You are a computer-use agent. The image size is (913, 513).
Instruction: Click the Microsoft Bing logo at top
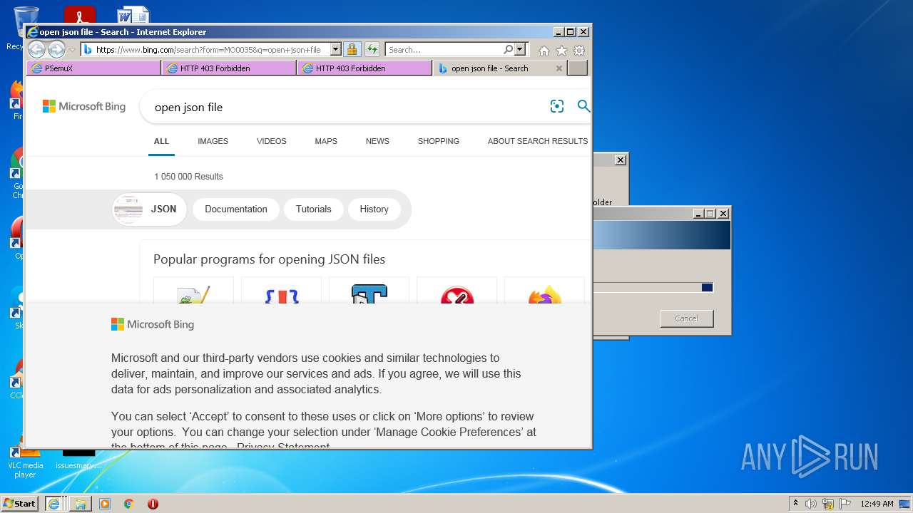[x=84, y=106]
